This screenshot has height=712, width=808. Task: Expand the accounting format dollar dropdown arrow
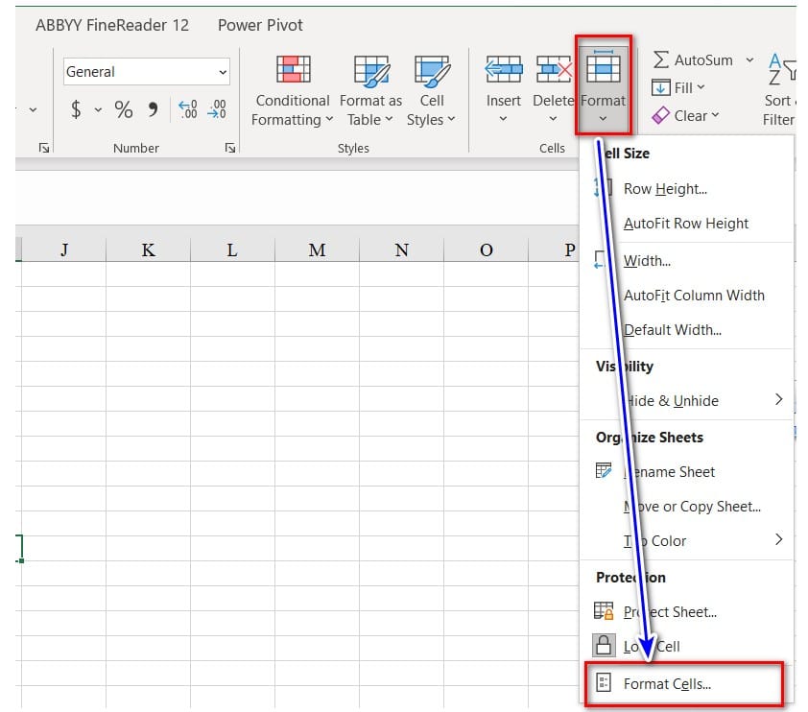click(x=98, y=109)
